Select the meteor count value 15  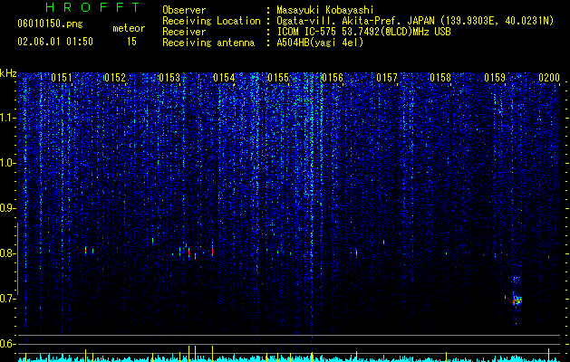coord(131,42)
